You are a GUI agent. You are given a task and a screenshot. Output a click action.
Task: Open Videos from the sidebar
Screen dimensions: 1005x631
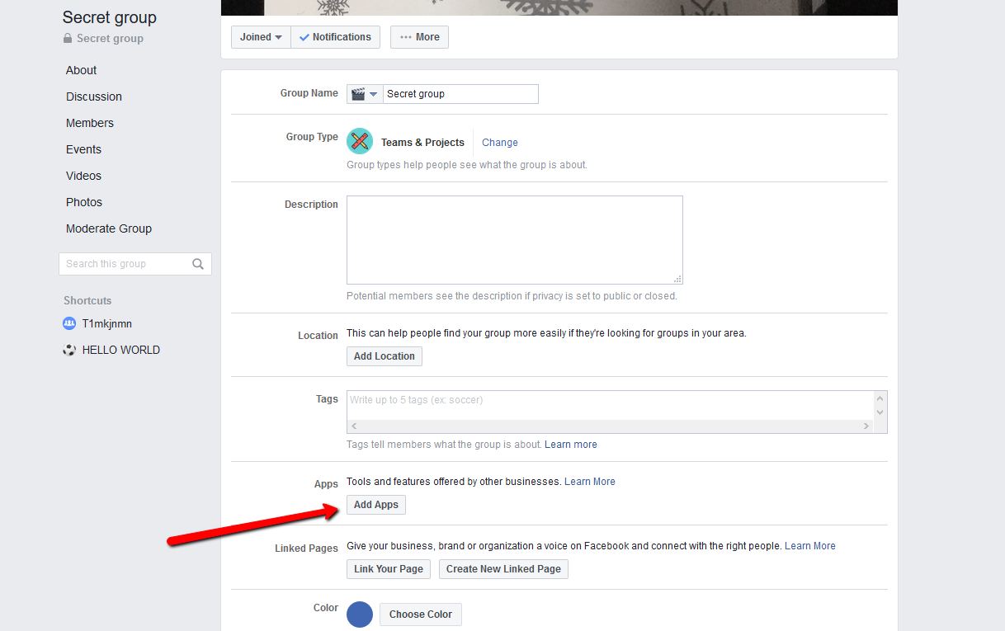[83, 176]
